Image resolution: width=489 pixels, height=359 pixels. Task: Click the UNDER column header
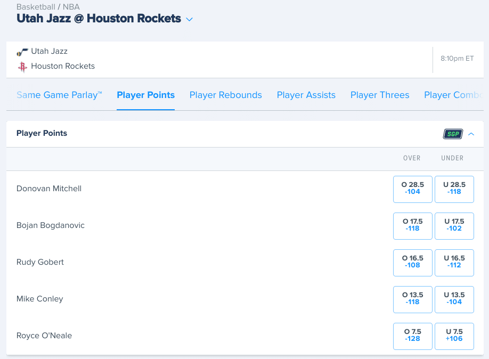tap(452, 158)
